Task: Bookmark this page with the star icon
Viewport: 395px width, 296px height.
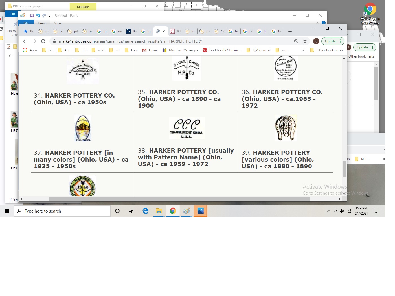Action: coord(305,41)
